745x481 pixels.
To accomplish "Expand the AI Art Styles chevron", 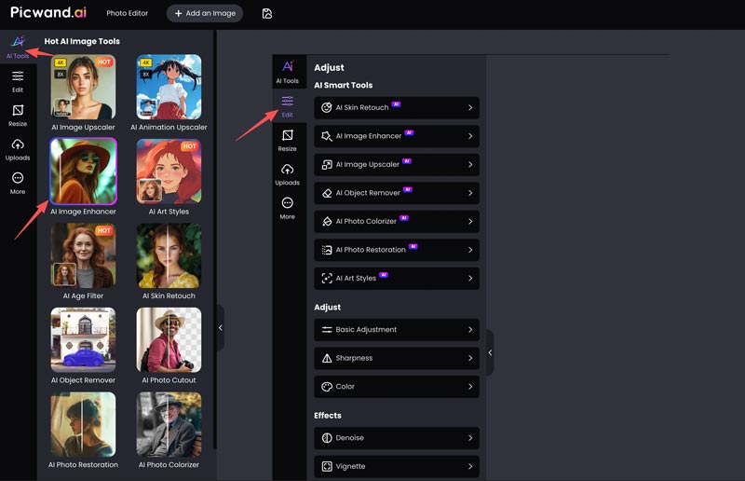I will (470, 279).
